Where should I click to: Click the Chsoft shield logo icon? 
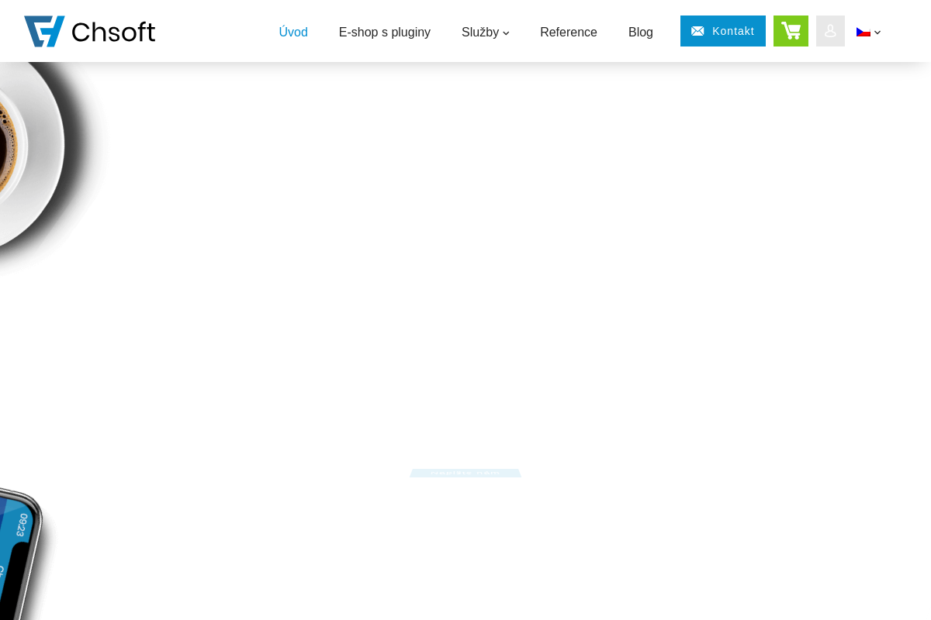tap(44, 32)
